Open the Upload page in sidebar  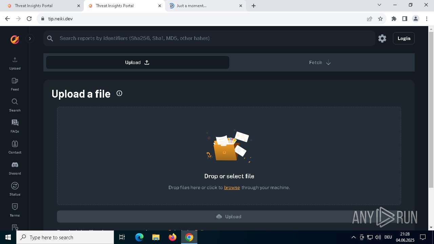coord(15,63)
